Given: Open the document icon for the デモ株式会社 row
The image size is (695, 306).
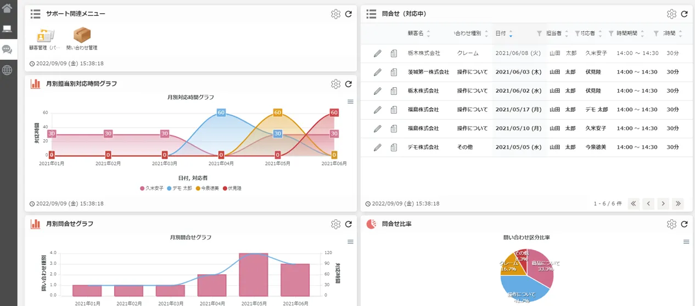Looking at the screenshot, I should point(394,148).
